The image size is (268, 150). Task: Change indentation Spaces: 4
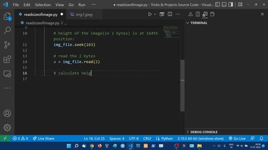coord(117,138)
